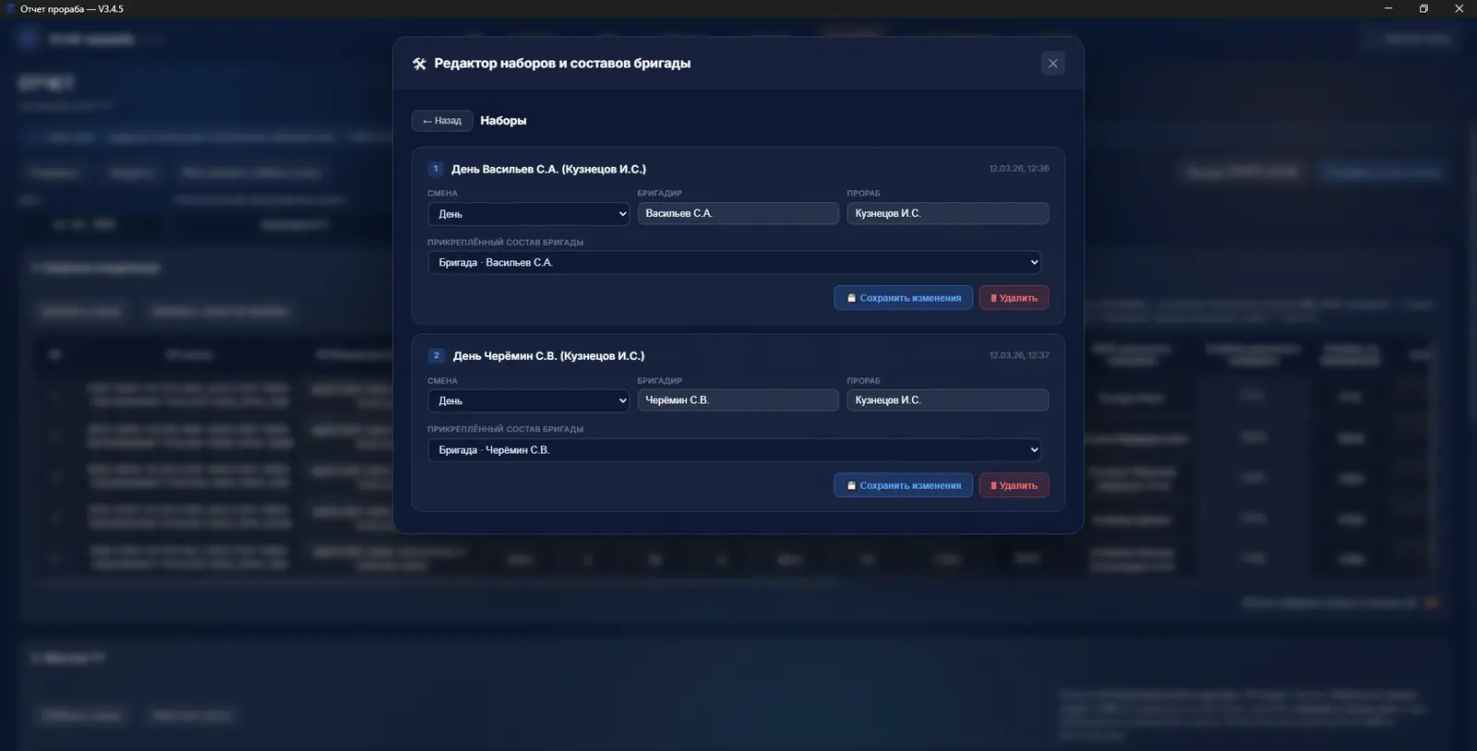Edit the Бригадир field containing Черёмин С.В.
Image resolution: width=1477 pixels, height=751 pixels.
[x=738, y=400]
